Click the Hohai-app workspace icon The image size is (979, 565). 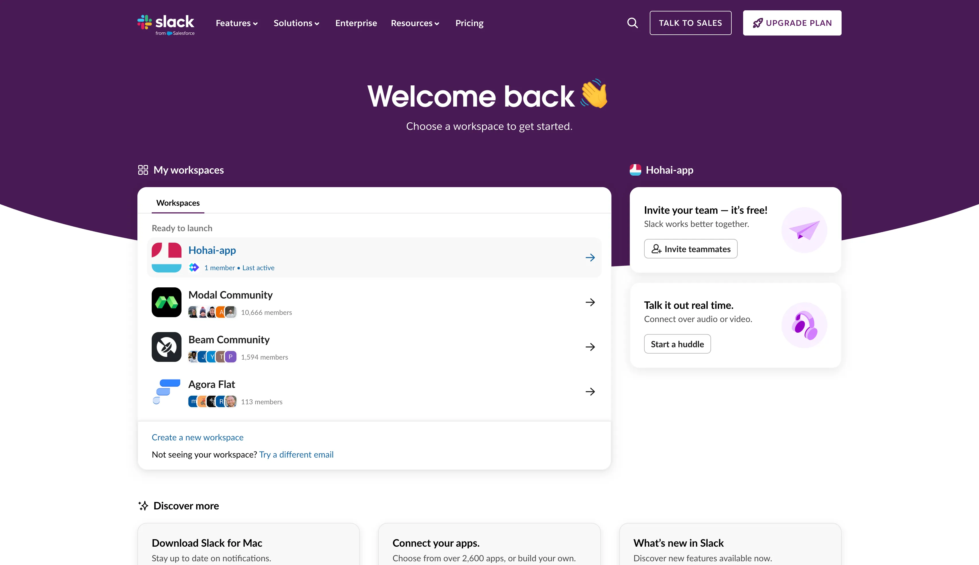166,257
